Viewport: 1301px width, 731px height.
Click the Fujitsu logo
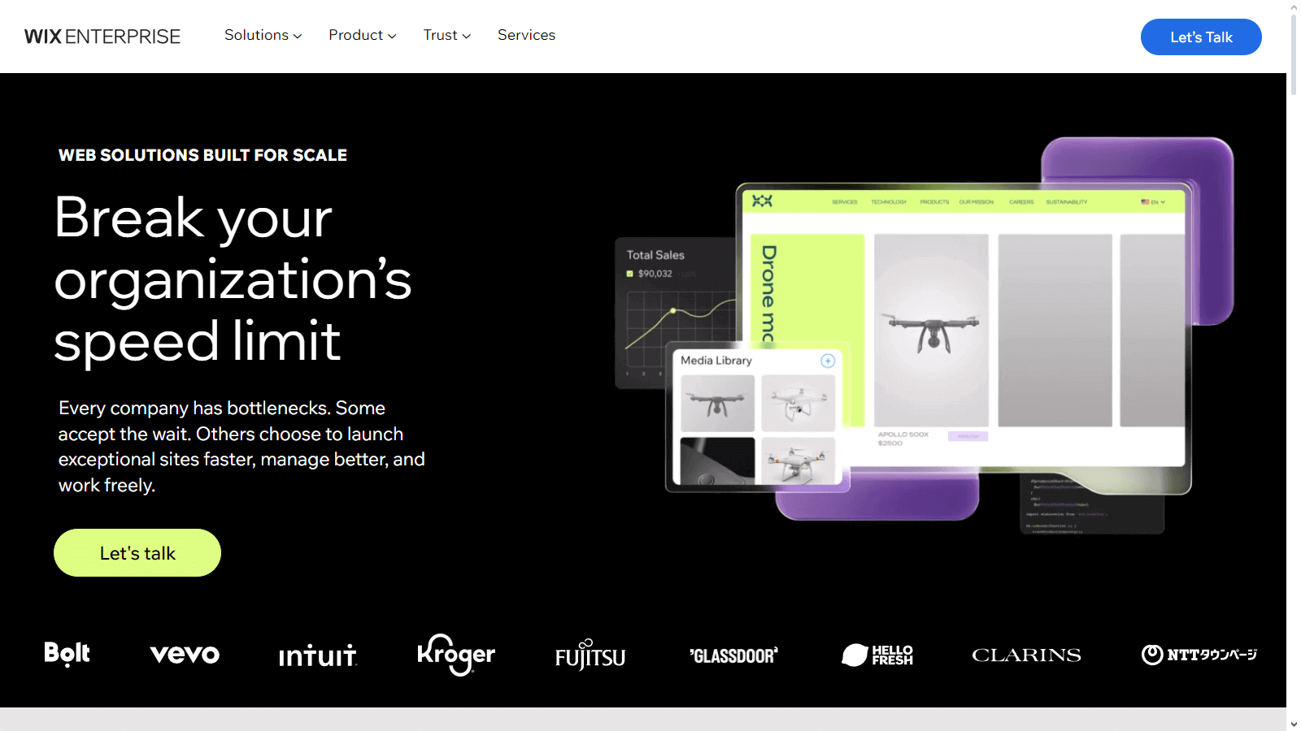(x=590, y=655)
